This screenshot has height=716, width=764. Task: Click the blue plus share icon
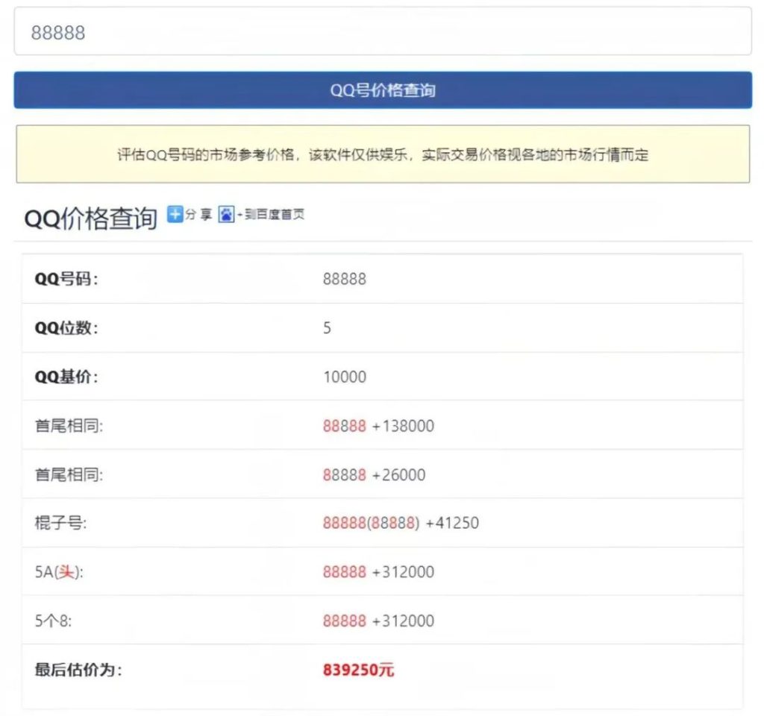tap(175, 215)
